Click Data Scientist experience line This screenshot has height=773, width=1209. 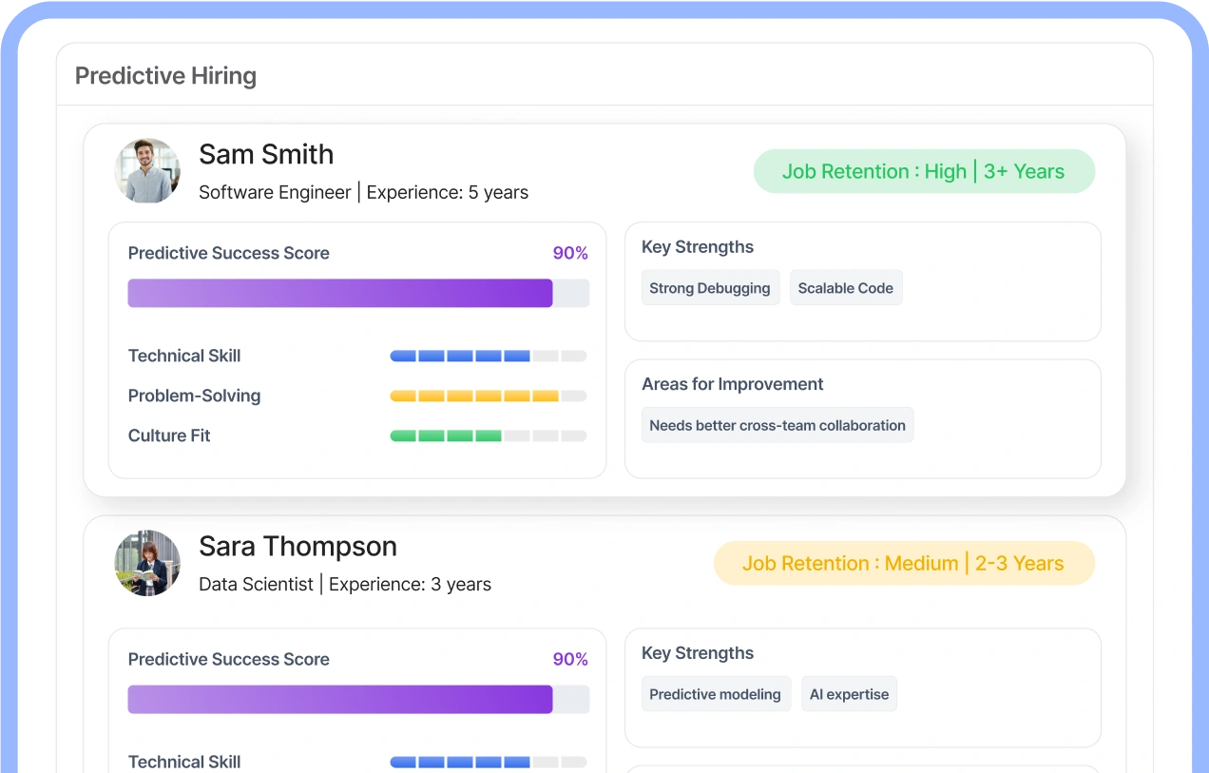tap(345, 584)
